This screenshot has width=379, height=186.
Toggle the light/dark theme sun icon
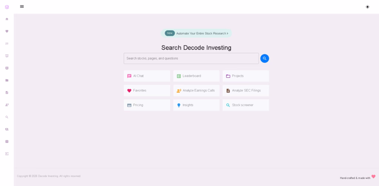pyautogui.click(x=367, y=7)
